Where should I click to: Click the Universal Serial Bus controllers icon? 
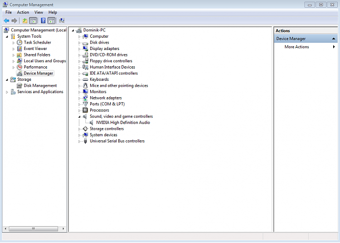tap(85, 141)
